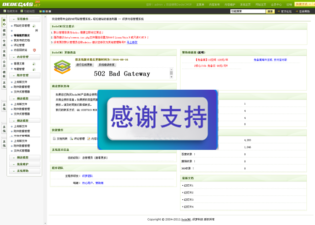
Task: Collapse the 常用操作 sidebar section
Action: (25, 19)
